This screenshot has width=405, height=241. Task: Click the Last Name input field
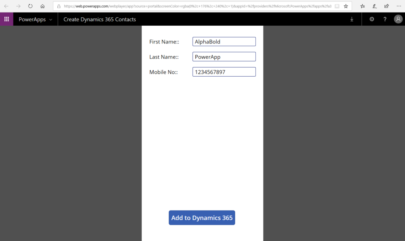[224, 57]
